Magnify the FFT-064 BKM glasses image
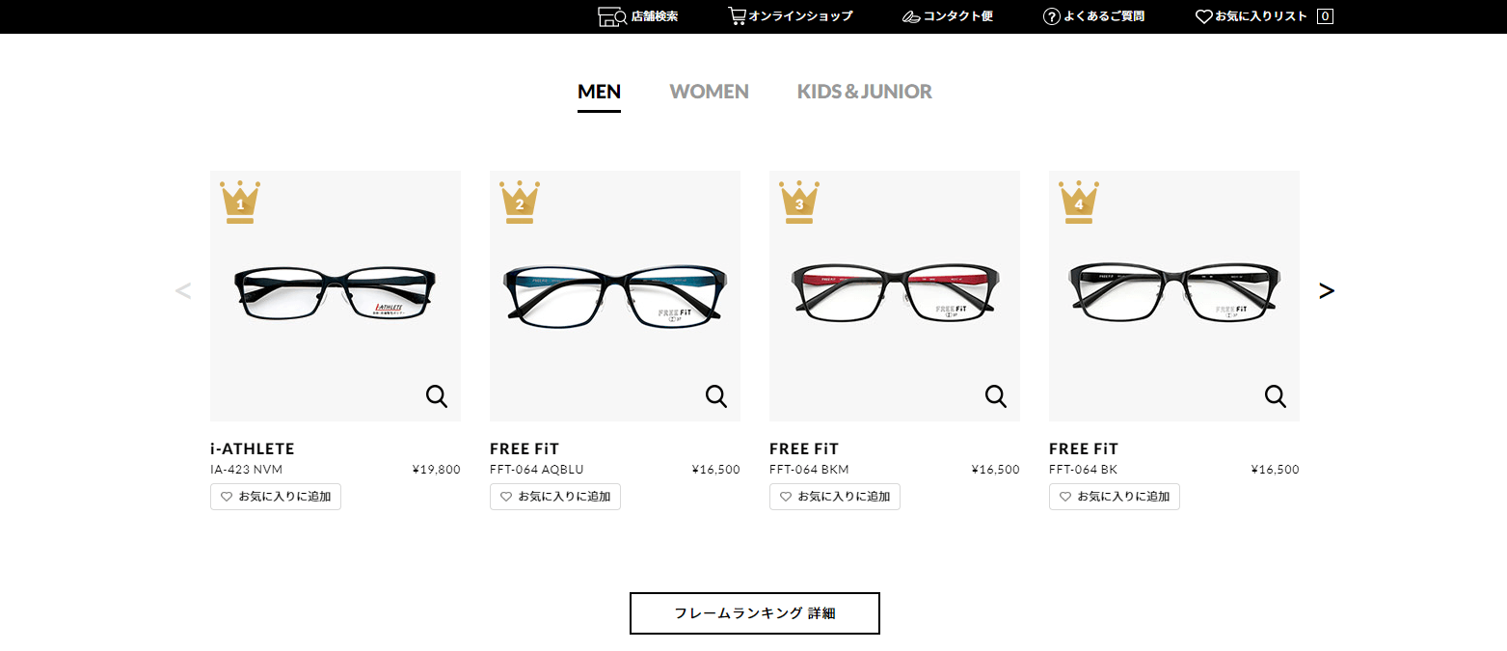Viewport: 1507px width, 651px height. tap(996, 395)
